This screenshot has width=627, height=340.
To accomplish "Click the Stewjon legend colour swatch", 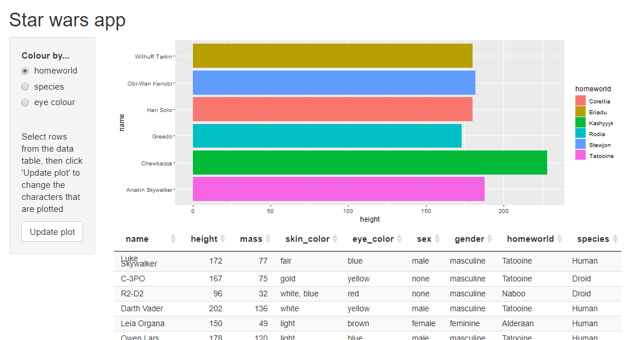I will tap(580, 144).
